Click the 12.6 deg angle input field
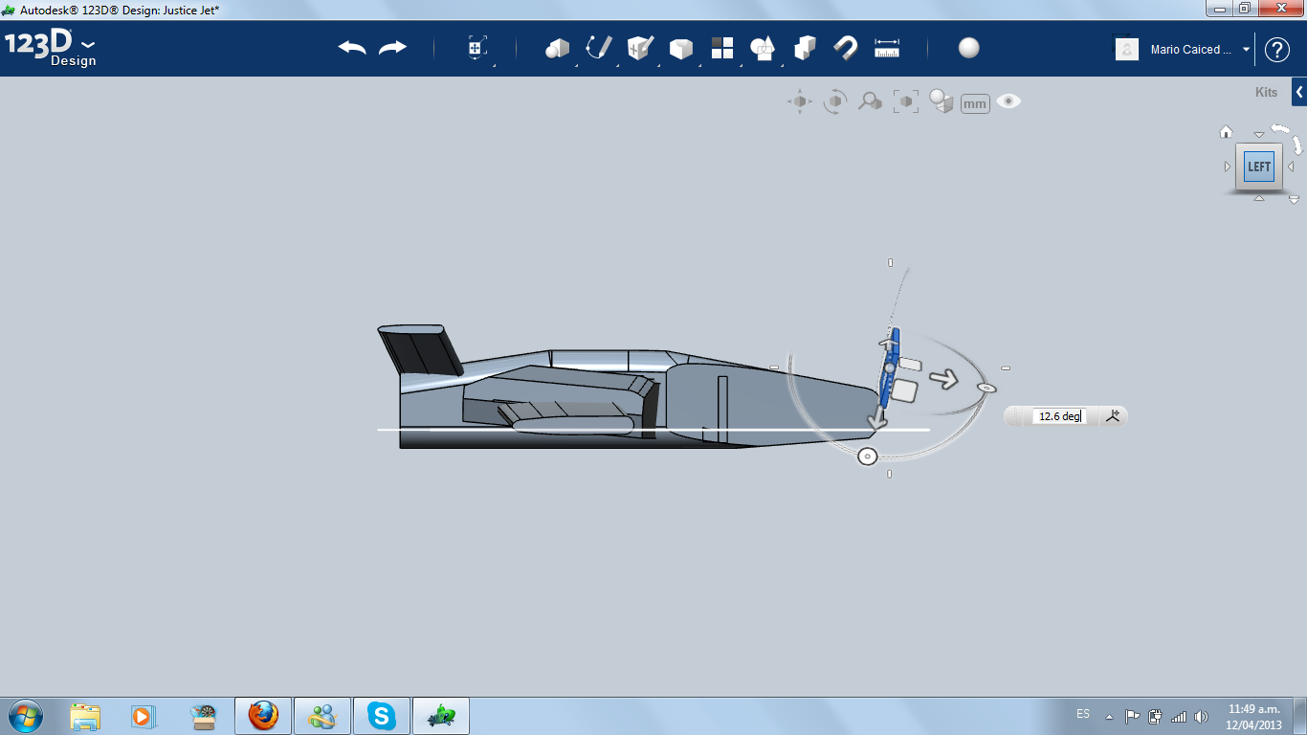Image resolution: width=1307 pixels, height=735 pixels. (x=1058, y=416)
